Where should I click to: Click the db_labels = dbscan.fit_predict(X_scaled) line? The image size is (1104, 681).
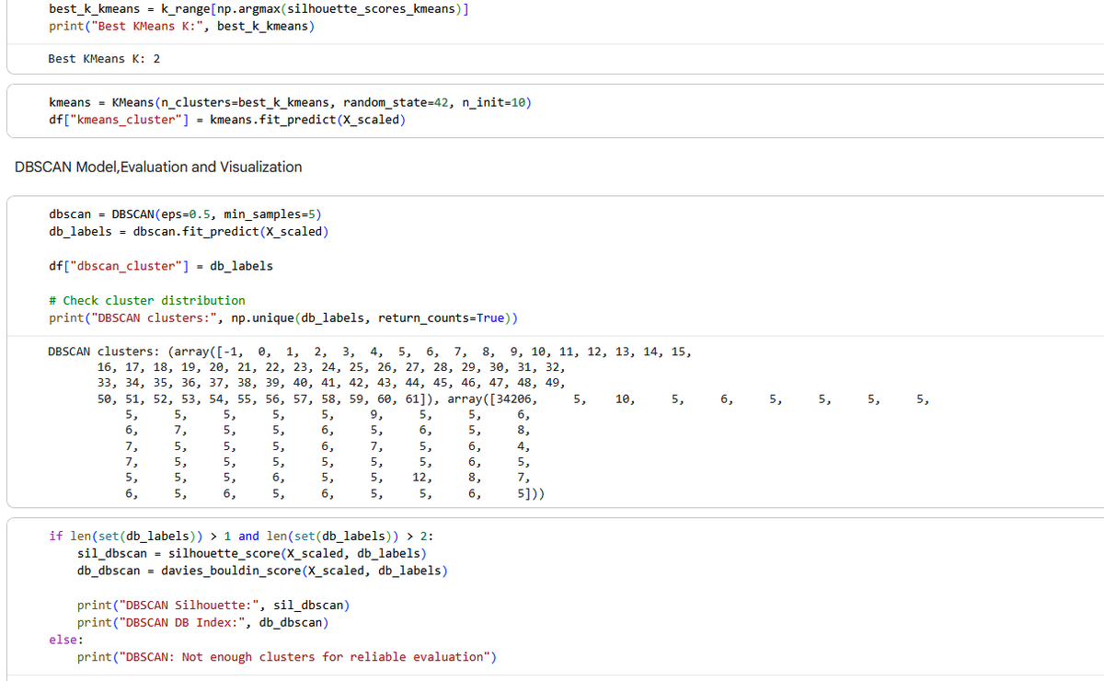click(189, 231)
